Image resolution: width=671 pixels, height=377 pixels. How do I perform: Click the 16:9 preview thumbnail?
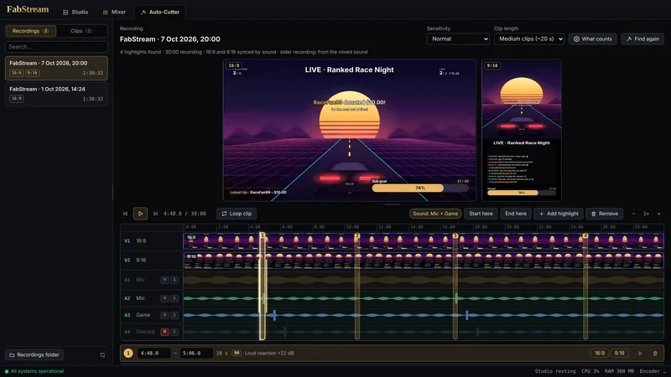349,130
